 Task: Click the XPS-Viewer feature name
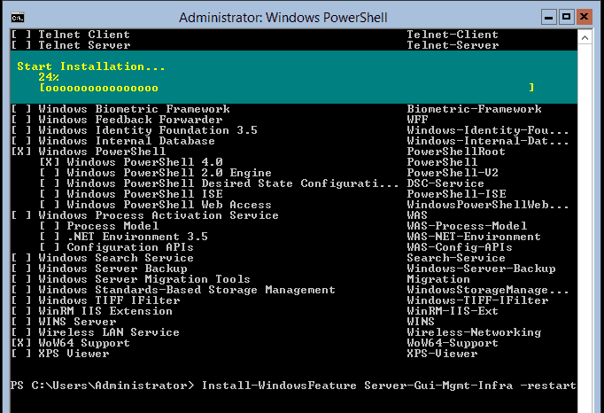442,354
